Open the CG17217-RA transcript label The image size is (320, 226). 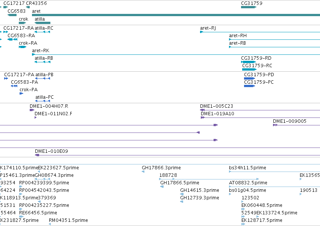pos(18,28)
